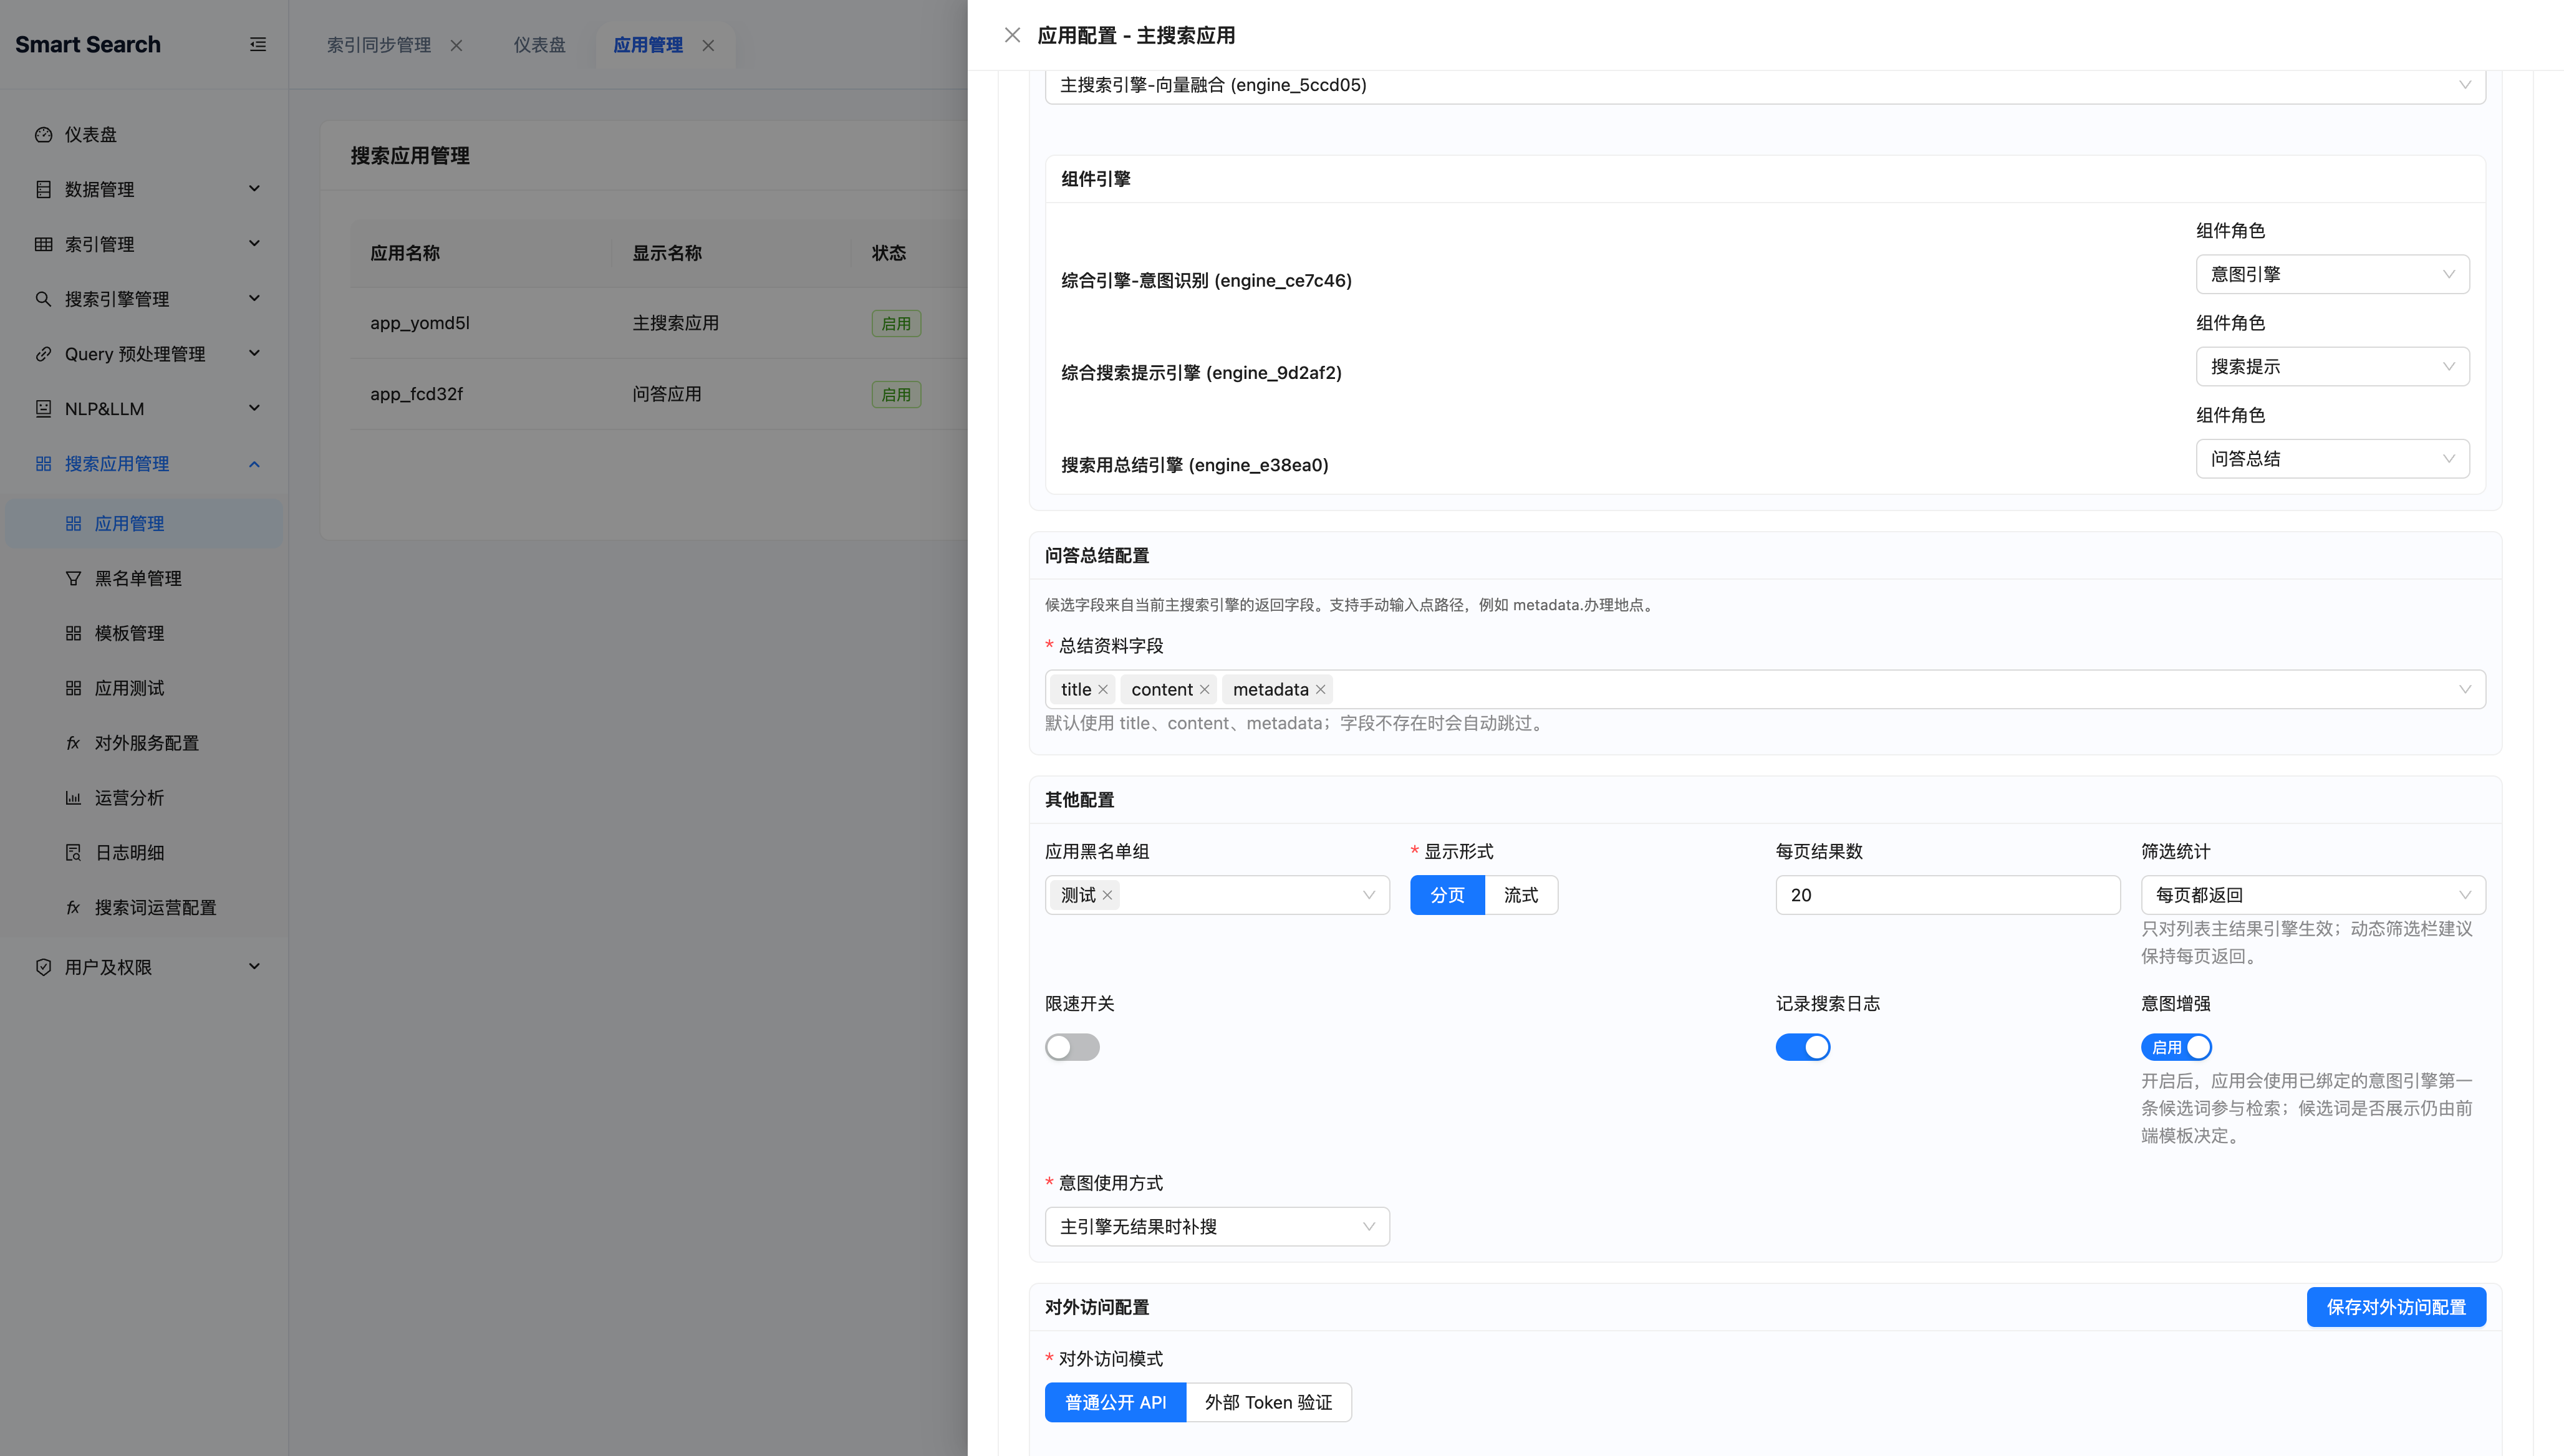Remove the metadata tag from 总结资料字段

[x=1321, y=690]
